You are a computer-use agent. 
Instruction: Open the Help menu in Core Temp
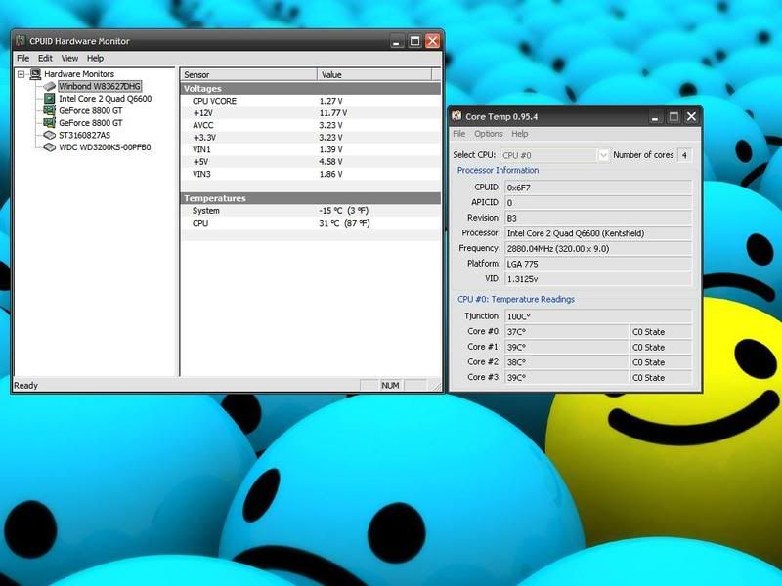pos(520,134)
